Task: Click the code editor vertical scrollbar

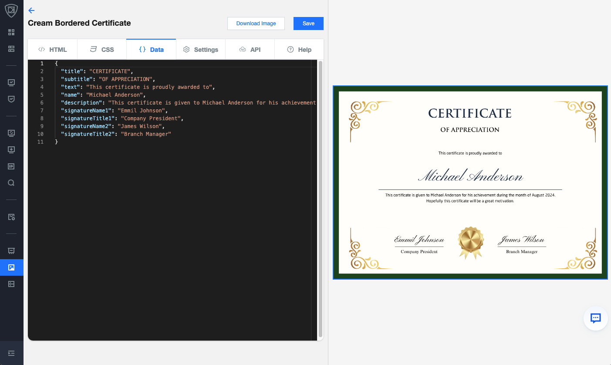Action: point(321,199)
